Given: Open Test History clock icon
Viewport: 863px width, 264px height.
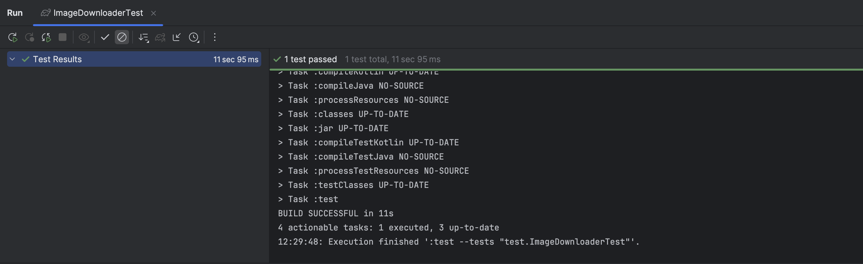Looking at the screenshot, I should click(x=194, y=37).
